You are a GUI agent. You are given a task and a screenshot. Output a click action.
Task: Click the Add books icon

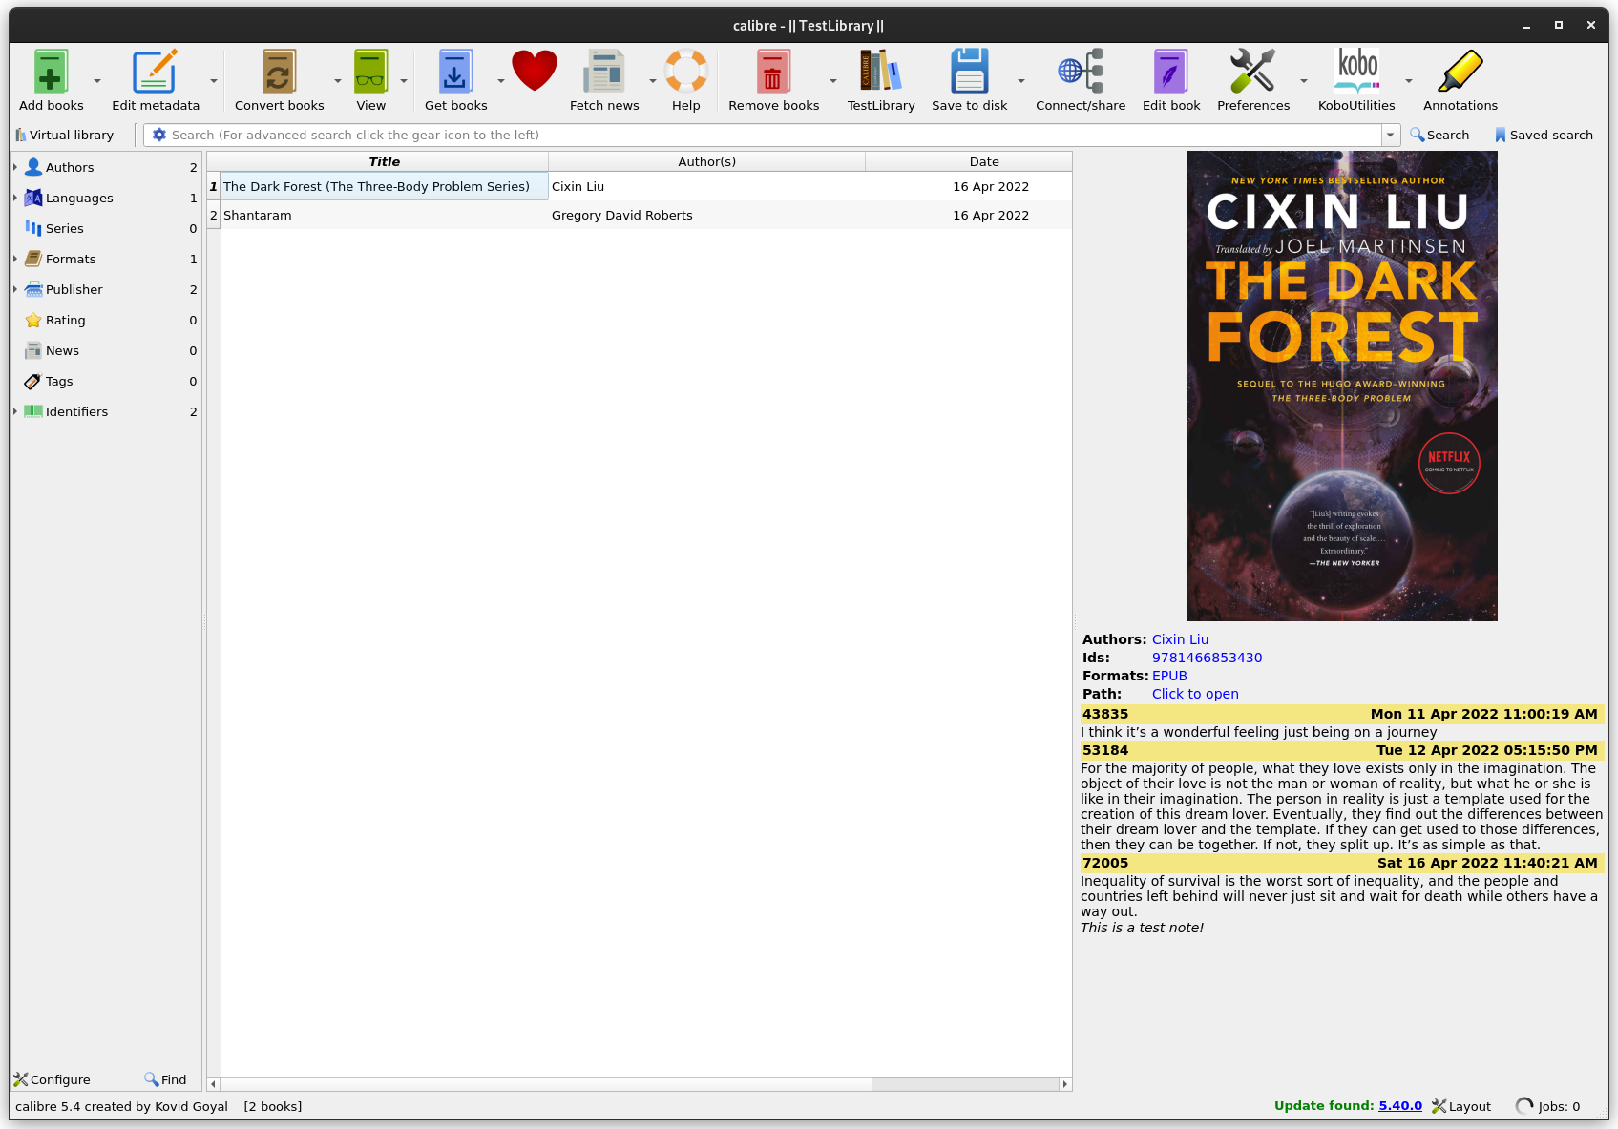(51, 72)
